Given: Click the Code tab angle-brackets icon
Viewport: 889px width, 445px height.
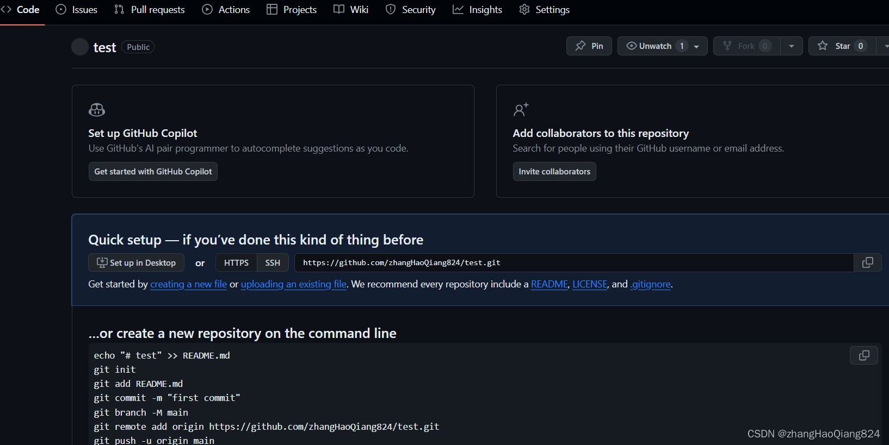Looking at the screenshot, I should (x=6, y=10).
